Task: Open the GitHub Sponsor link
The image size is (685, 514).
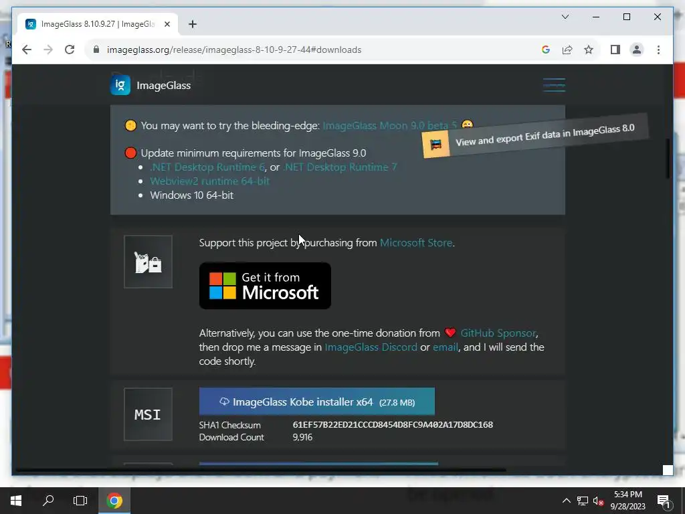Action: point(498,333)
